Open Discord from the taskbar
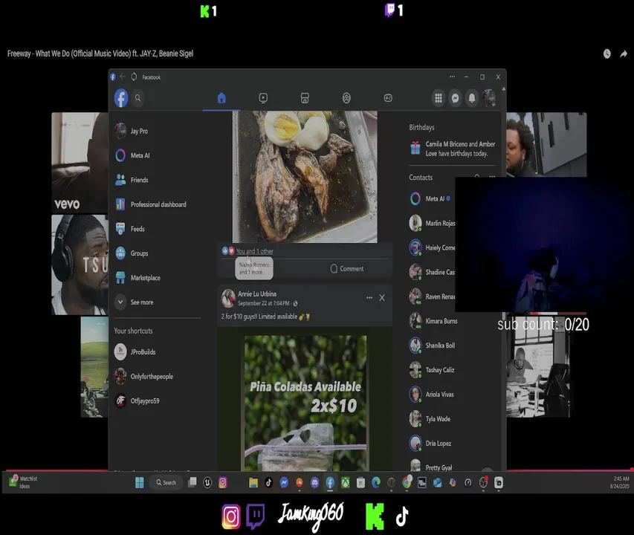 pos(314,482)
